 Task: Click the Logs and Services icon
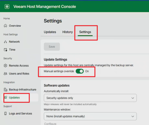tap(5, 114)
